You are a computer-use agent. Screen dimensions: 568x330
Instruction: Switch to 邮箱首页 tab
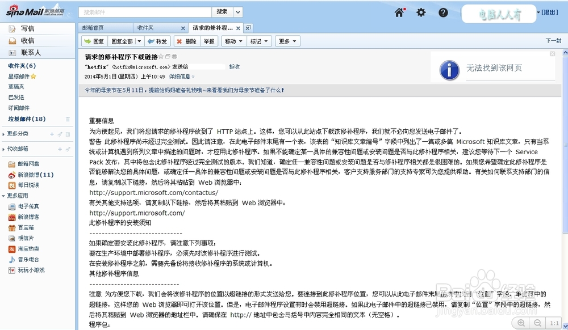click(x=106, y=28)
